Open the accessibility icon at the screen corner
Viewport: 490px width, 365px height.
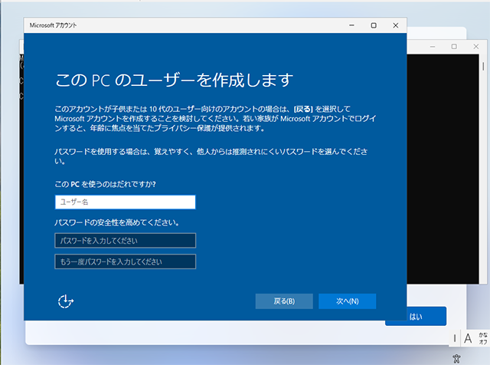click(456, 358)
